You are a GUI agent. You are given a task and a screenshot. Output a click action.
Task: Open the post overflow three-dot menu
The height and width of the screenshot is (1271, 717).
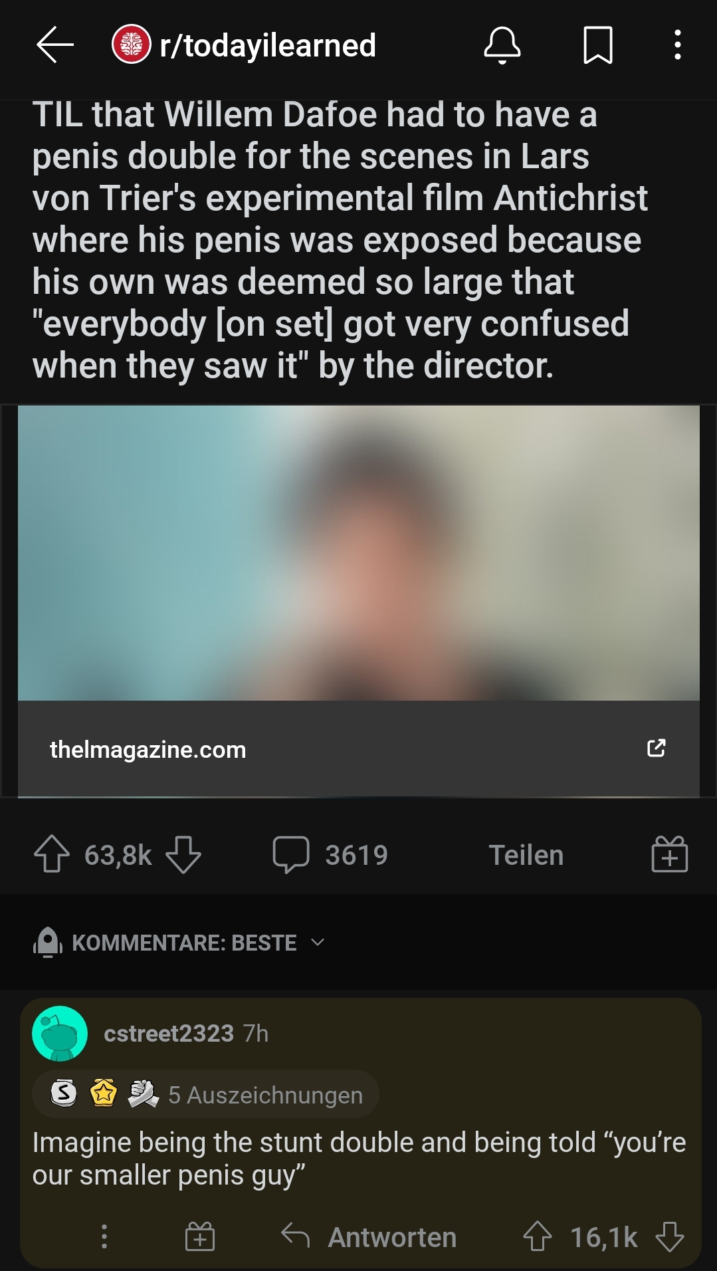point(677,45)
